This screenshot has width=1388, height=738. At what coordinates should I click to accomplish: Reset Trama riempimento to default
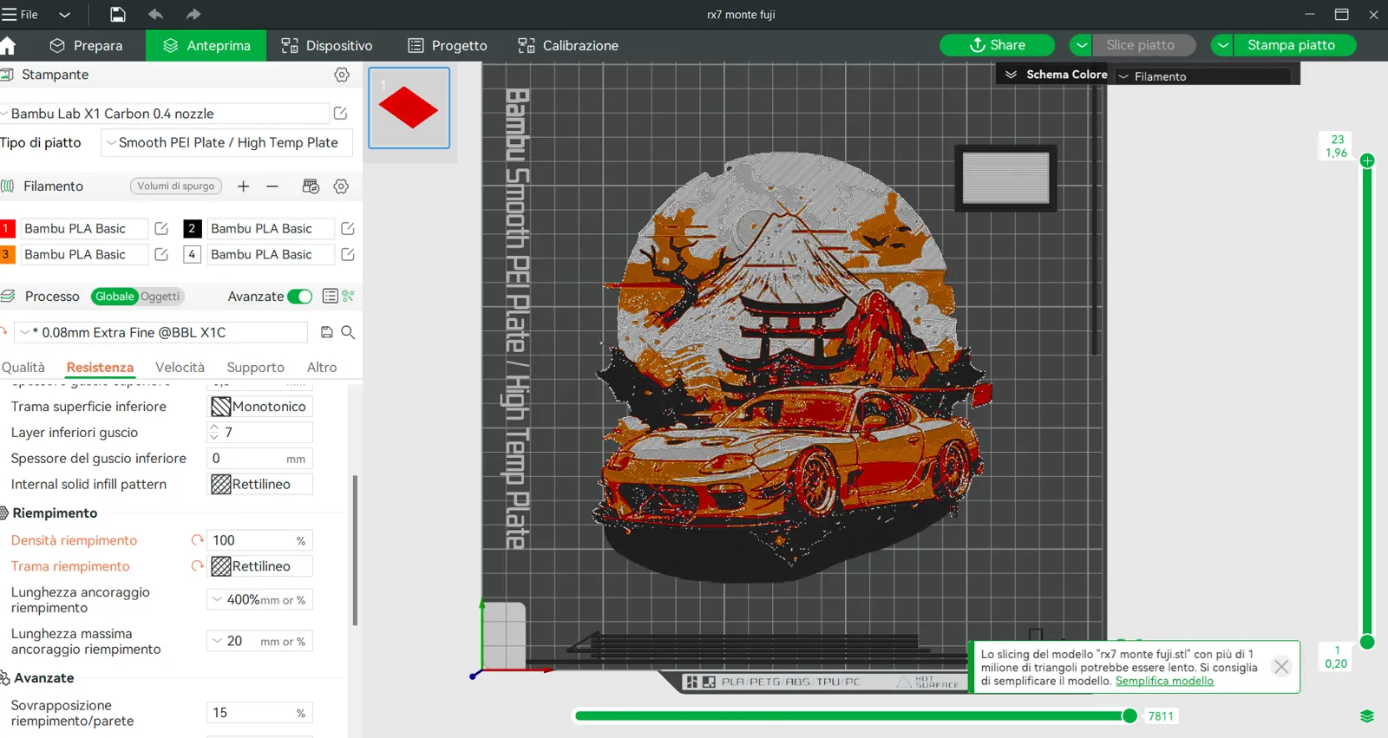(x=197, y=566)
